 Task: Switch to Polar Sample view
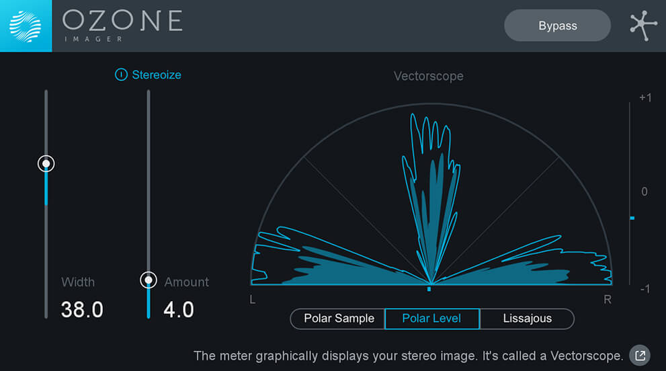338,319
